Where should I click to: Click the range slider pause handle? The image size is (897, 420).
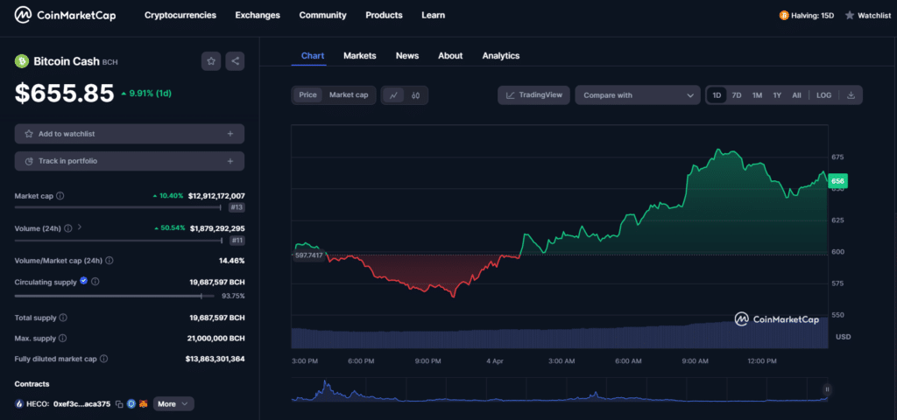coord(827,389)
